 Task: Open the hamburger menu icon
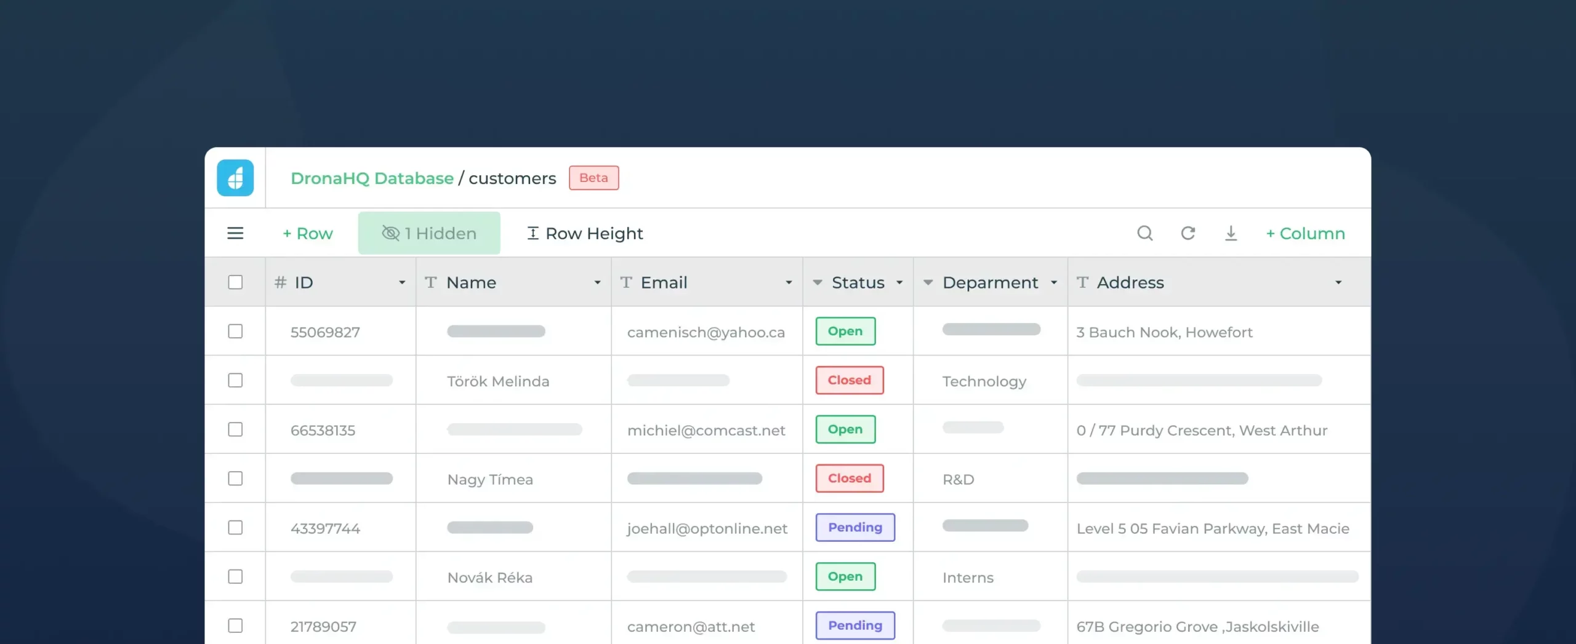235,233
